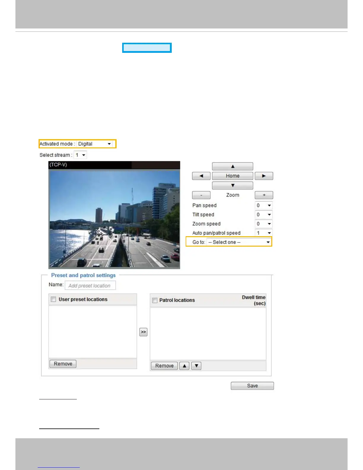The image size is (363, 470).
Task: Open the Pan speed dropdown
Action: (264, 205)
